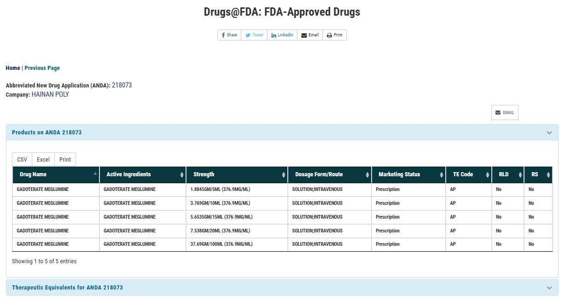Sort by RLD column header
This screenshot has width=565, height=301.
click(x=503, y=174)
